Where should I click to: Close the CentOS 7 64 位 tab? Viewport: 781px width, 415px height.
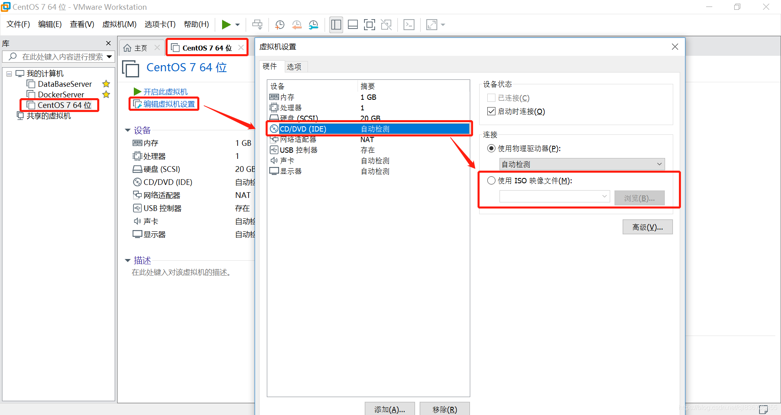coord(241,48)
